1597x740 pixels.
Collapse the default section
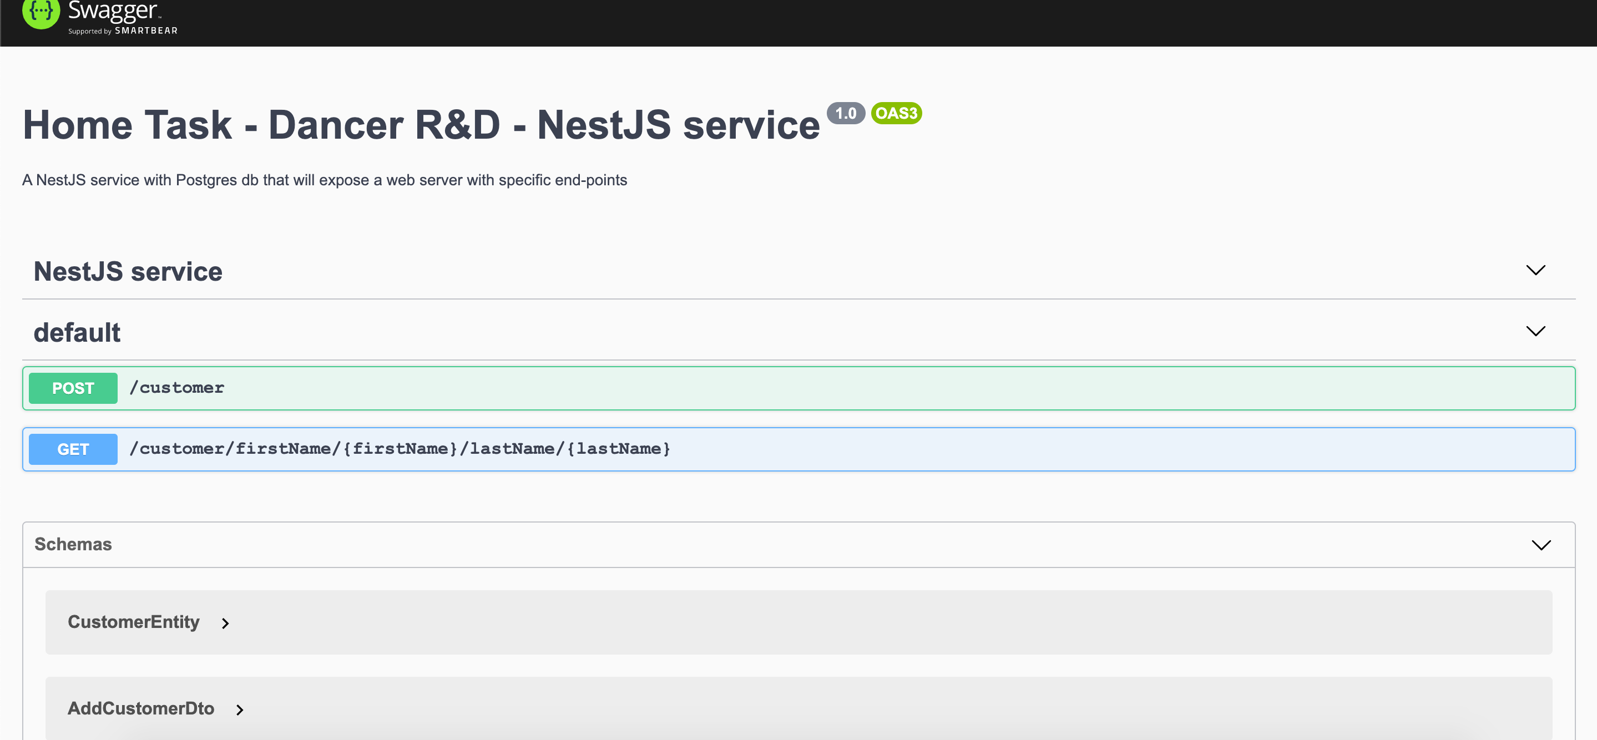coord(1535,332)
